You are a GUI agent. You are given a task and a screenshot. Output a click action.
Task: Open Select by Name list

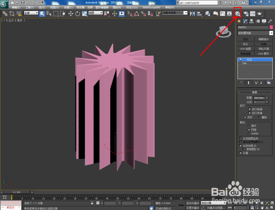coord(49,13)
